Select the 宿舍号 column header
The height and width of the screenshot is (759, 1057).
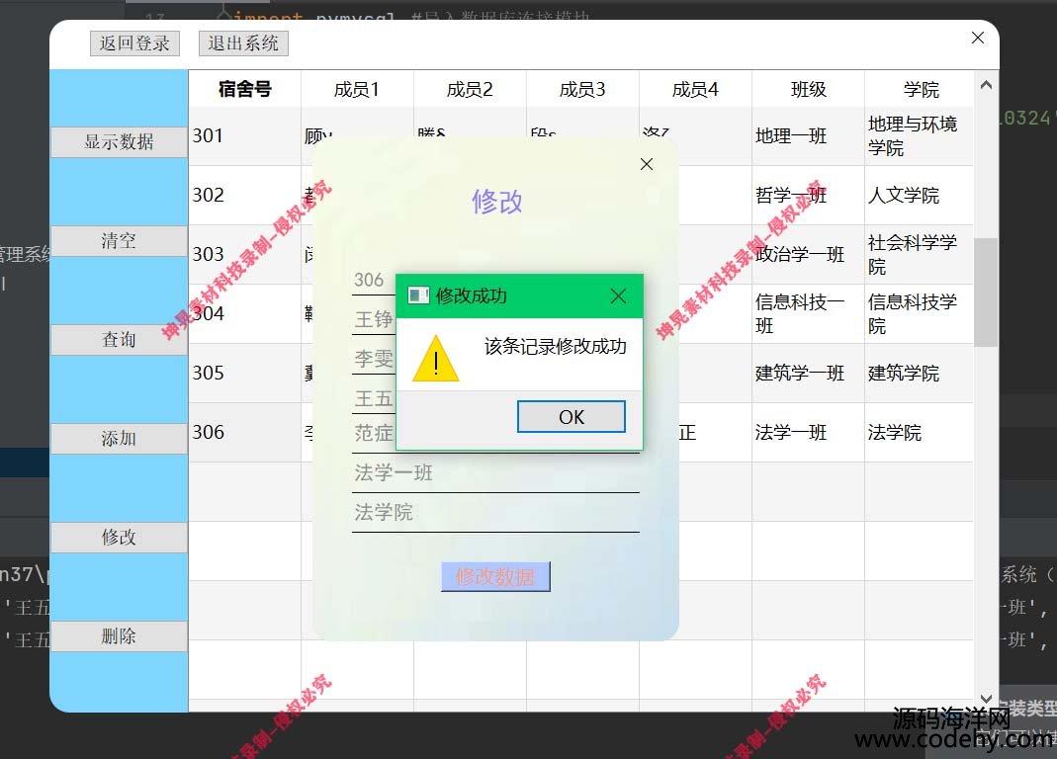pos(244,89)
